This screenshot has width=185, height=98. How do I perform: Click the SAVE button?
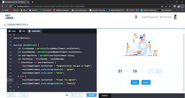coord(23,95)
